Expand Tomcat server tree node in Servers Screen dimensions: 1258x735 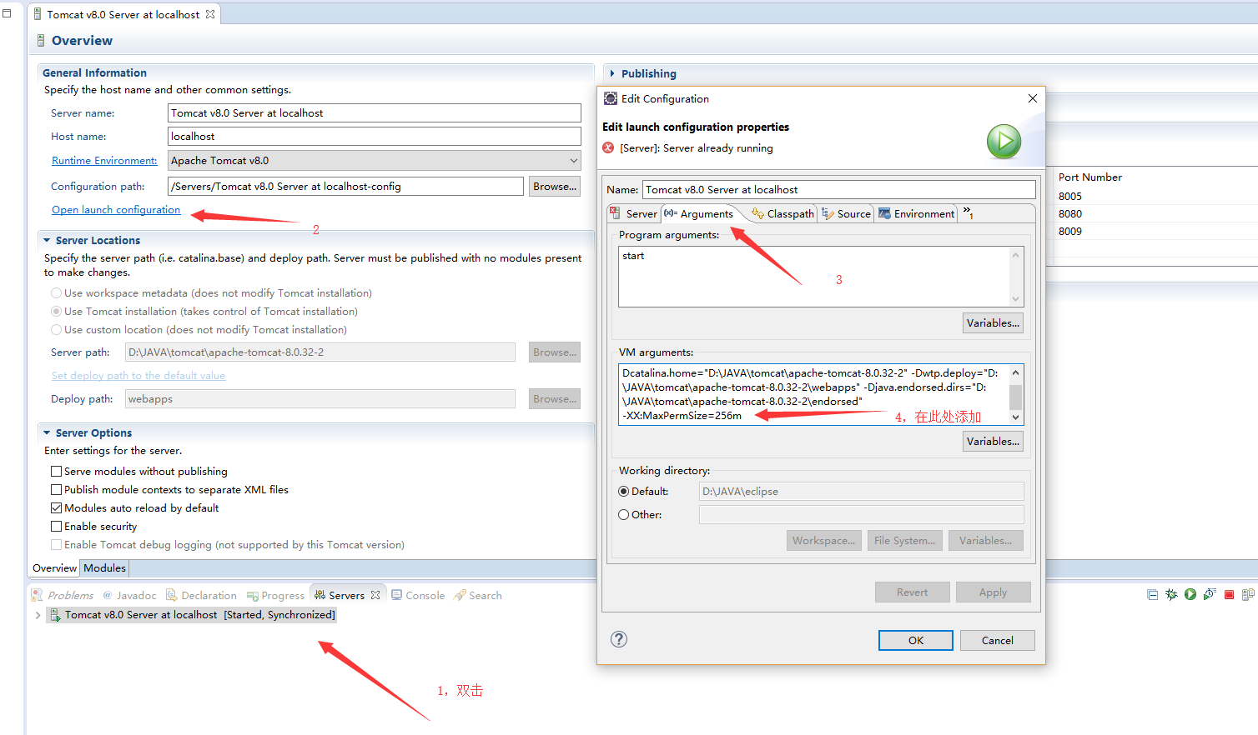[x=38, y=615]
